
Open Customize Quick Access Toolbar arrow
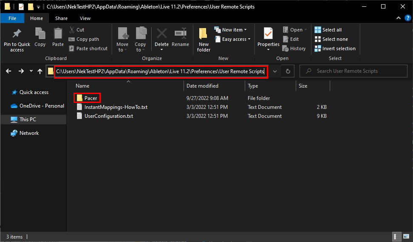click(39, 7)
